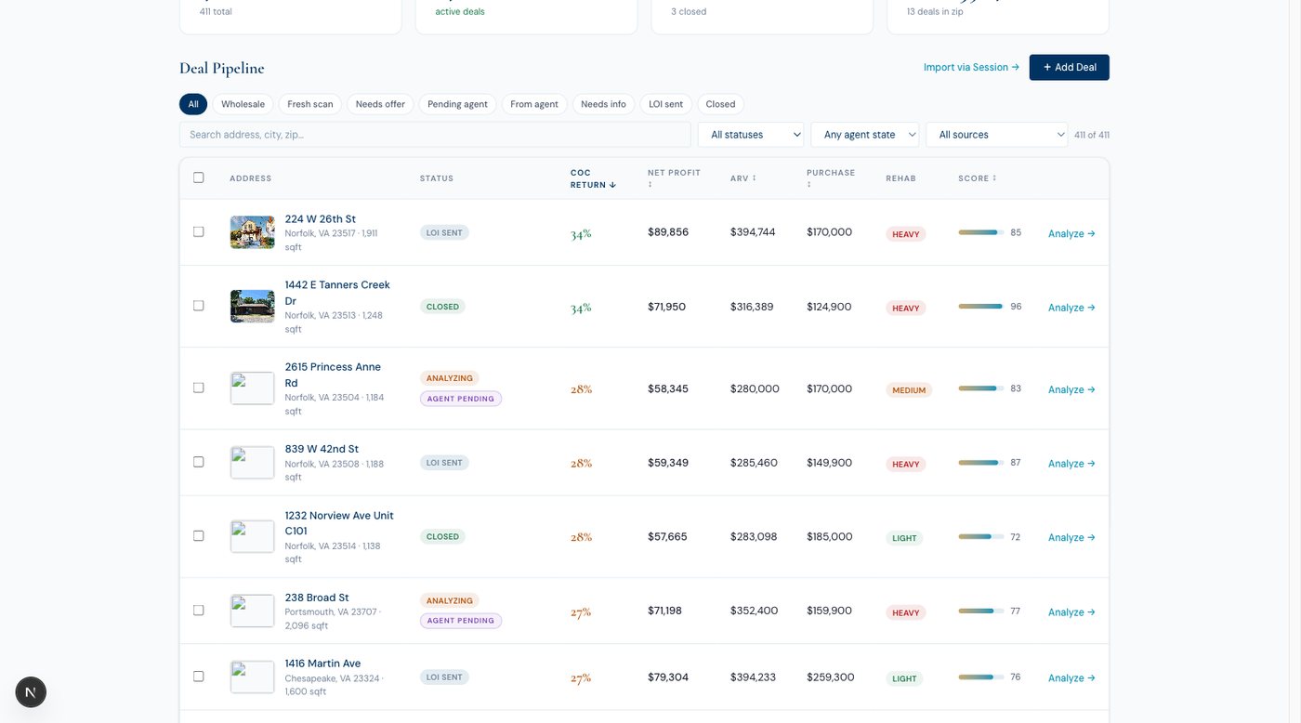
Task: Sort by COC Return column
Action: 593,178
